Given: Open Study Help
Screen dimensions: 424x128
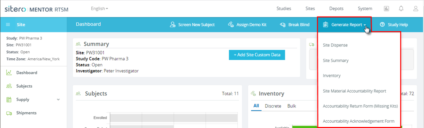Looking at the screenshot, I should [393, 25].
